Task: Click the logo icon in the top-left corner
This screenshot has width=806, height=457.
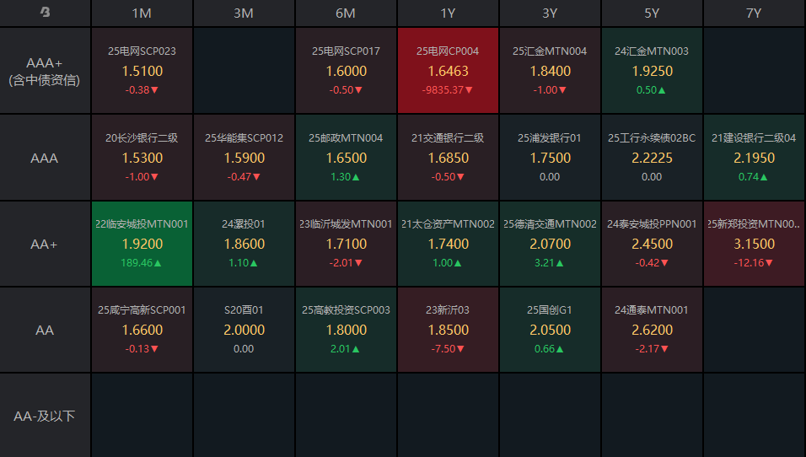Action: coord(45,13)
